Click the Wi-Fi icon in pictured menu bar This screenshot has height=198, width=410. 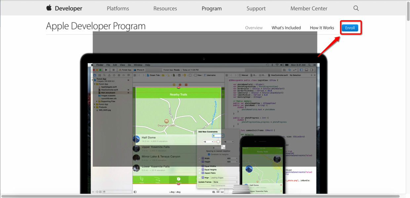(x=277, y=65)
